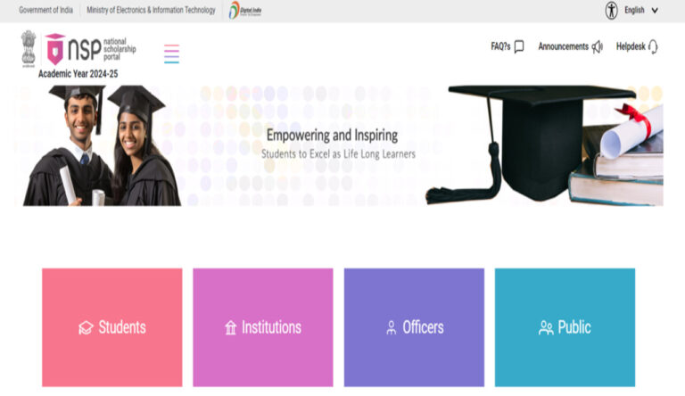Click the national emblem of India

click(29, 48)
